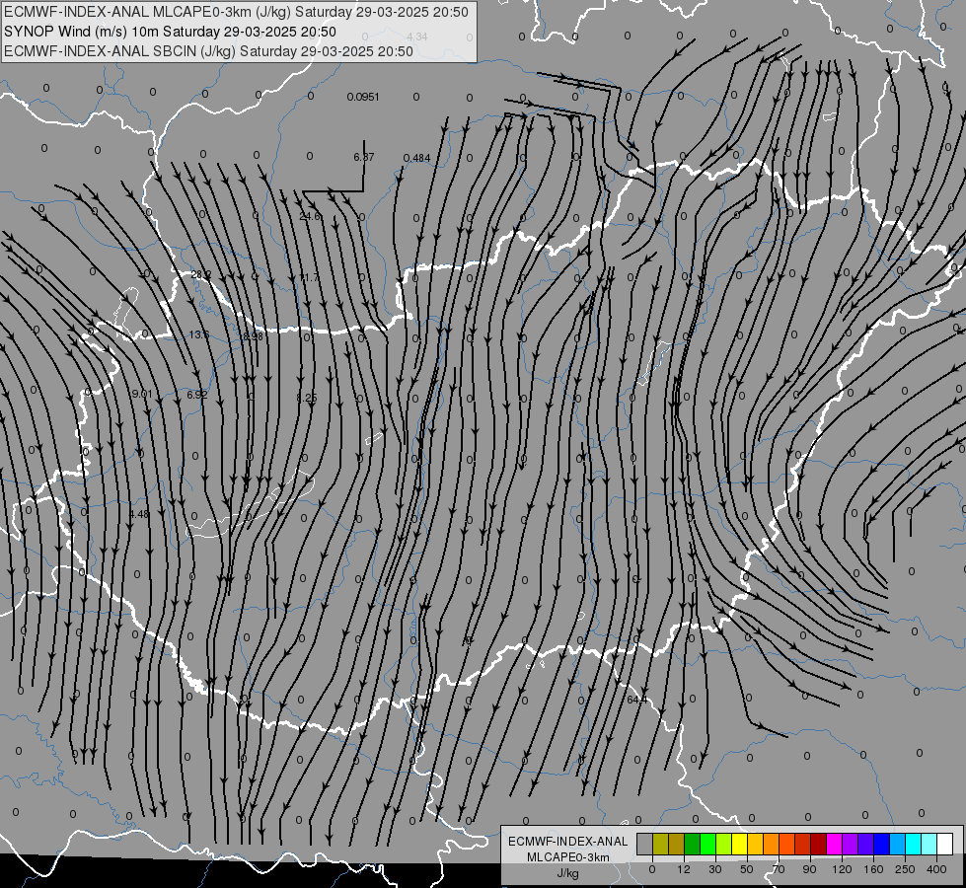Click the 71.7 data value
Screen dimensions: 966x888
[x=309, y=277]
